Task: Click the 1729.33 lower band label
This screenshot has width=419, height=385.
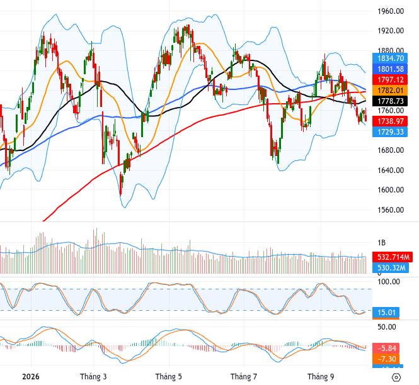Action: 390,132
